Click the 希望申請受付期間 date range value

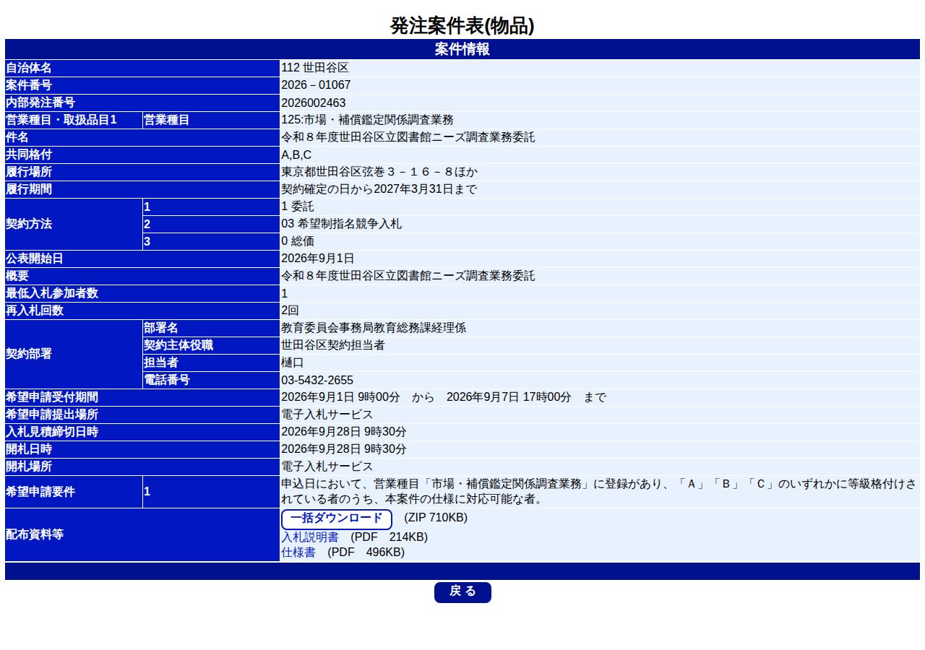point(444,397)
